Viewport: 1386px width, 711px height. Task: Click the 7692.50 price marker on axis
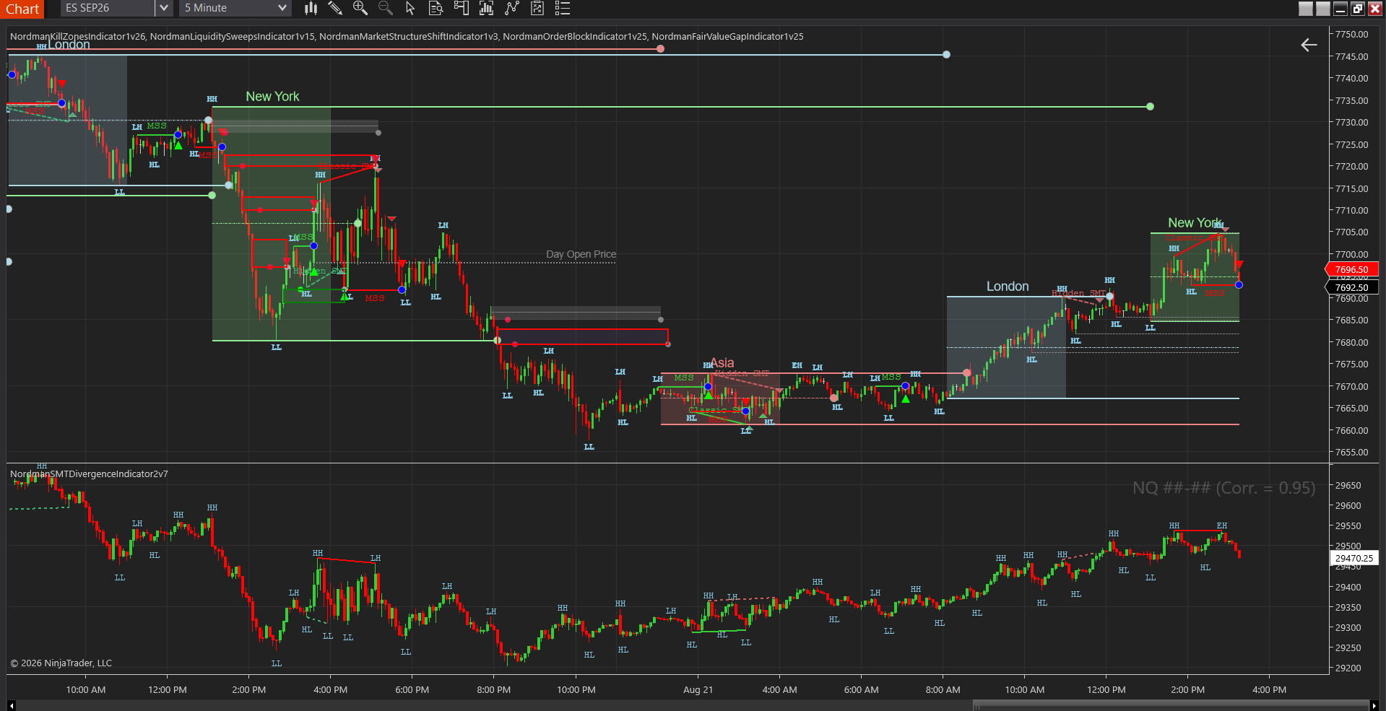click(1351, 287)
